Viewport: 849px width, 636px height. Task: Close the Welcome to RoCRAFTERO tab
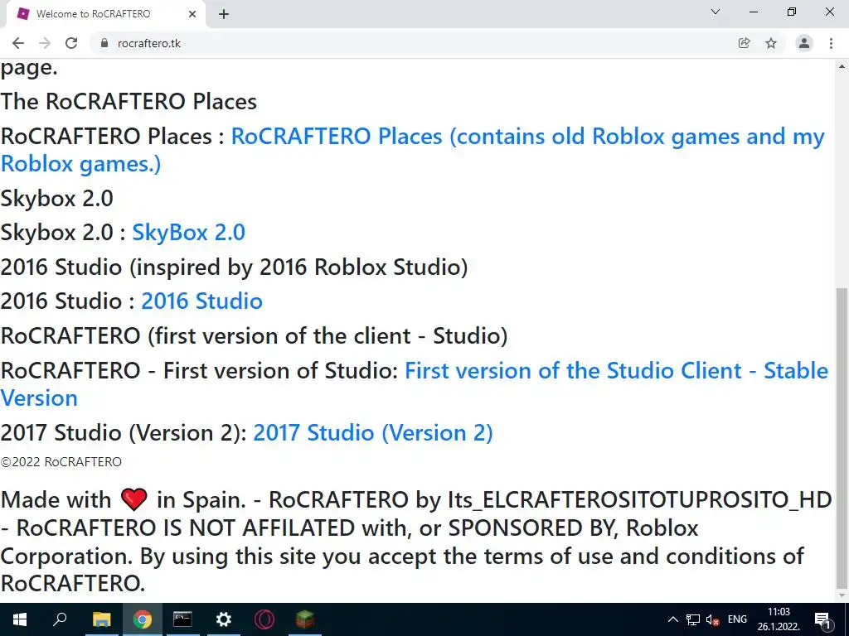click(x=192, y=14)
